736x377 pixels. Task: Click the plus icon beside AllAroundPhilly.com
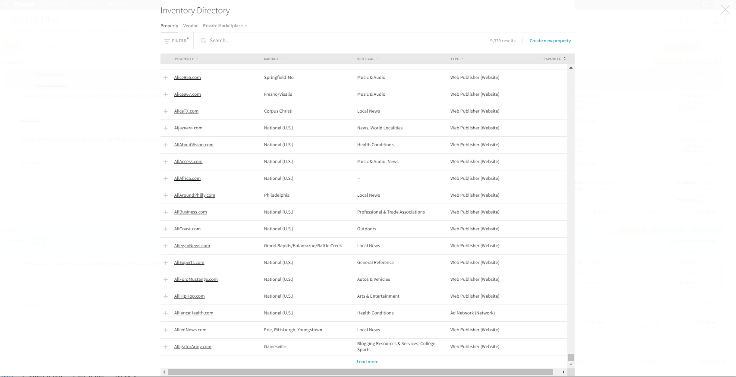pos(166,195)
